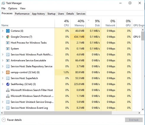
Task: Sort by the Network column header
Action: point(109,23)
